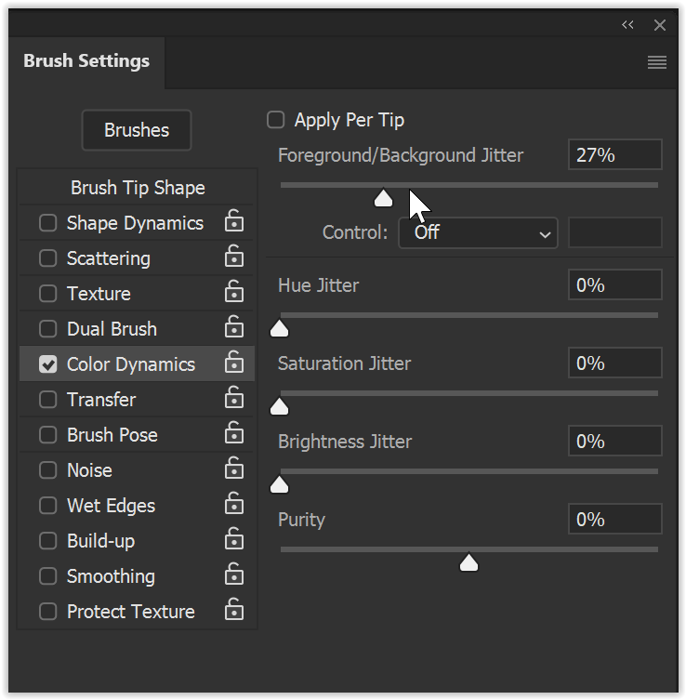Viewport: 686px width, 700px height.
Task: Click the Brush Pose option label
Action: [112, 435]
